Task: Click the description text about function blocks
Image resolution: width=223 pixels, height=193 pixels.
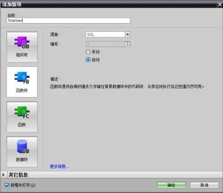Action: tap(127, 87)
